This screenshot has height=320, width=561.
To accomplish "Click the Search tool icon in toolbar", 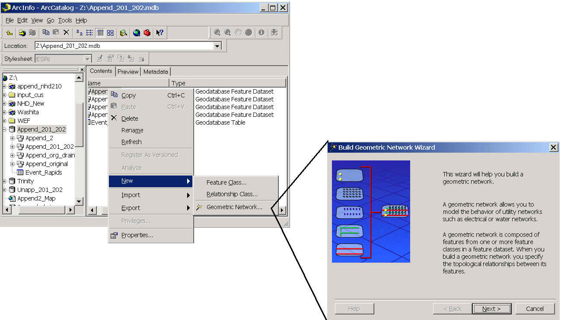I will tap(124, 33).
